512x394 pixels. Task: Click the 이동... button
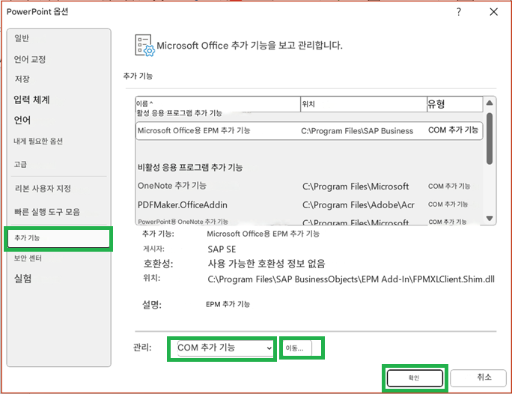(297, 348)
